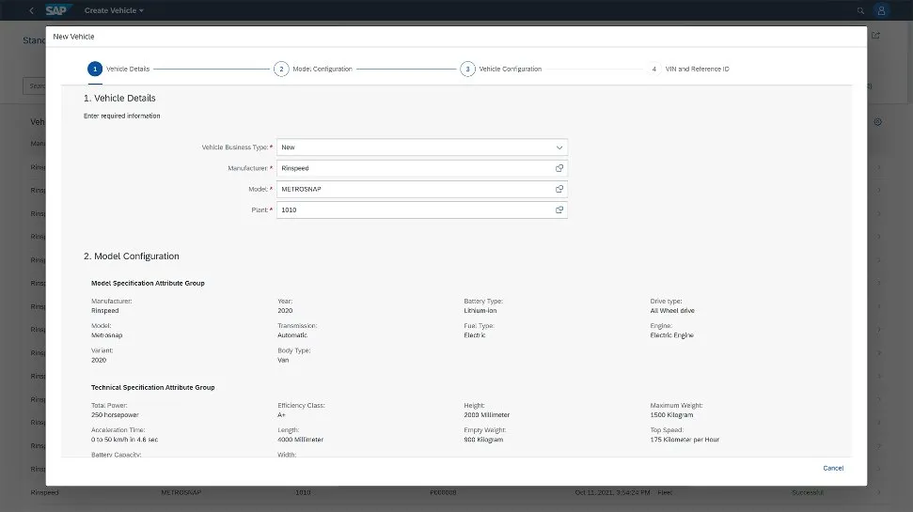
Task: Expand the Vehicle Business Type dropdown
Action: (x=559, y=147)
